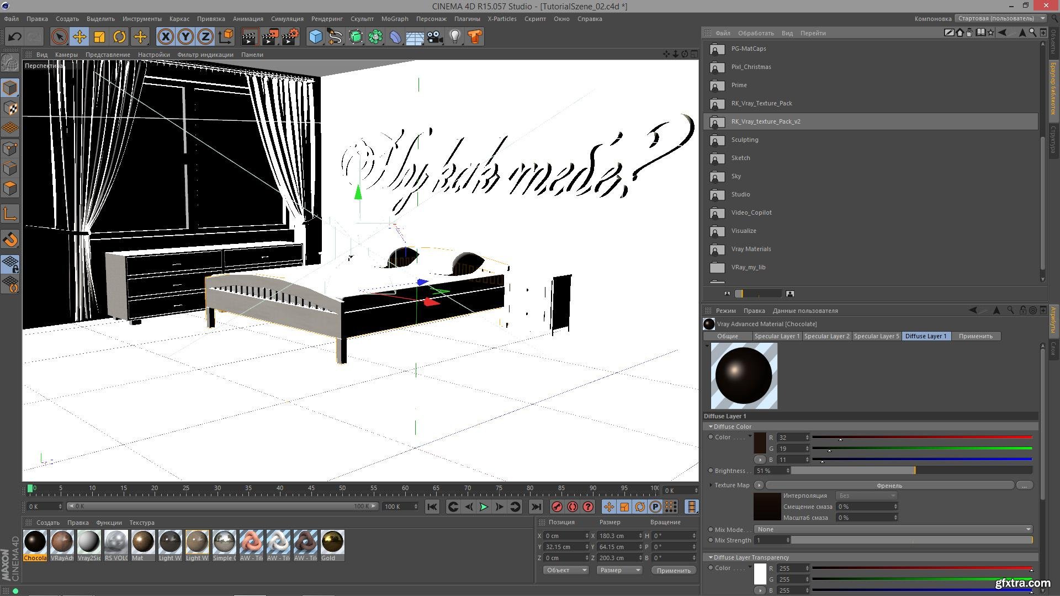Open the orange T plugin icon
This screenshot has width=1060, height=596.
(475, 37)
